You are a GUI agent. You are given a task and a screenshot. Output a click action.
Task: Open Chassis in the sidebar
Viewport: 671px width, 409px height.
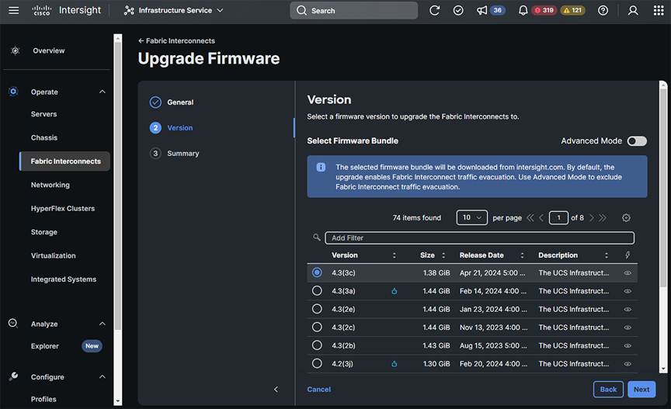click(44, 138)
